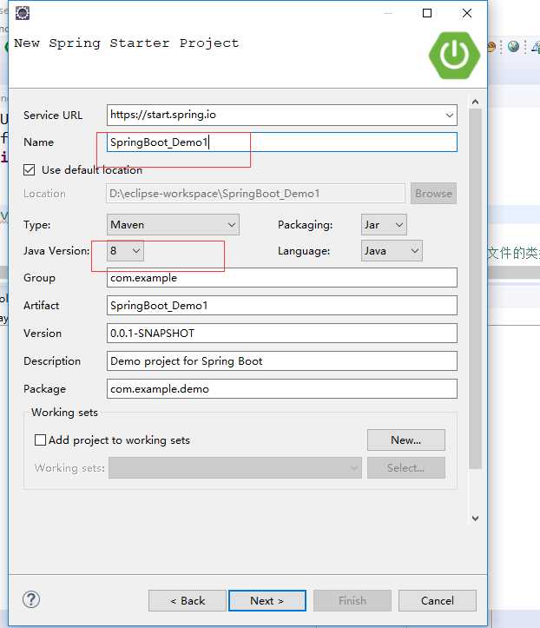Focus the Name input field
This screenshot has width=540, height=628.
(x=282, y=142)
